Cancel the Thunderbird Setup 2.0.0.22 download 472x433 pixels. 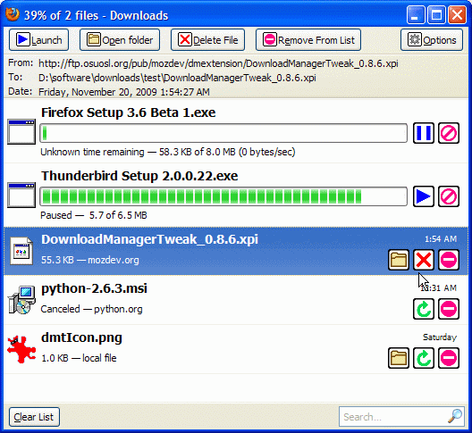[x=449, y=196]
